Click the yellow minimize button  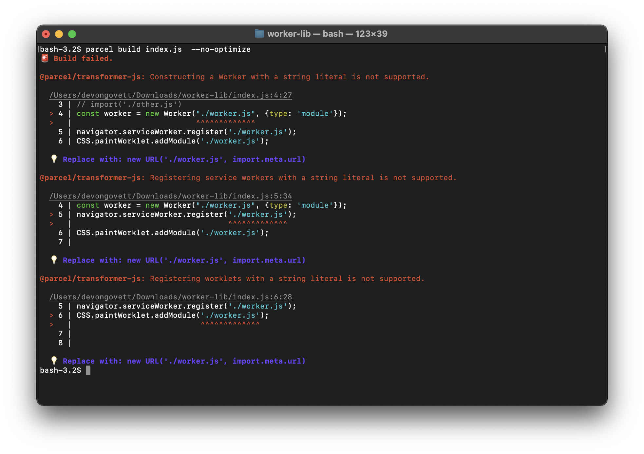59,34
